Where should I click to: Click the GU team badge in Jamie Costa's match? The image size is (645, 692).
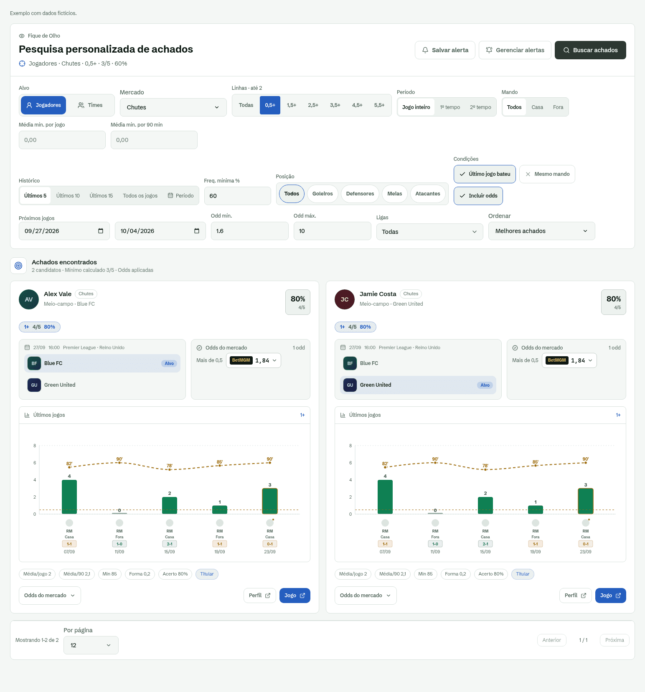coord(350,385)
